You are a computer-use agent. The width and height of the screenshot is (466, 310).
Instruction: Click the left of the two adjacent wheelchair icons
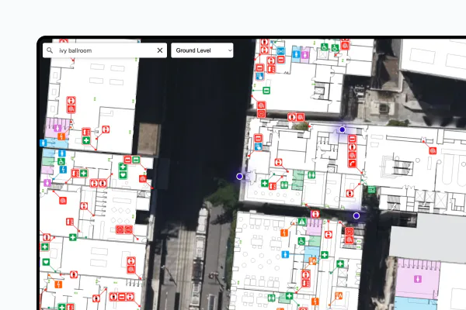pos(325,46)
